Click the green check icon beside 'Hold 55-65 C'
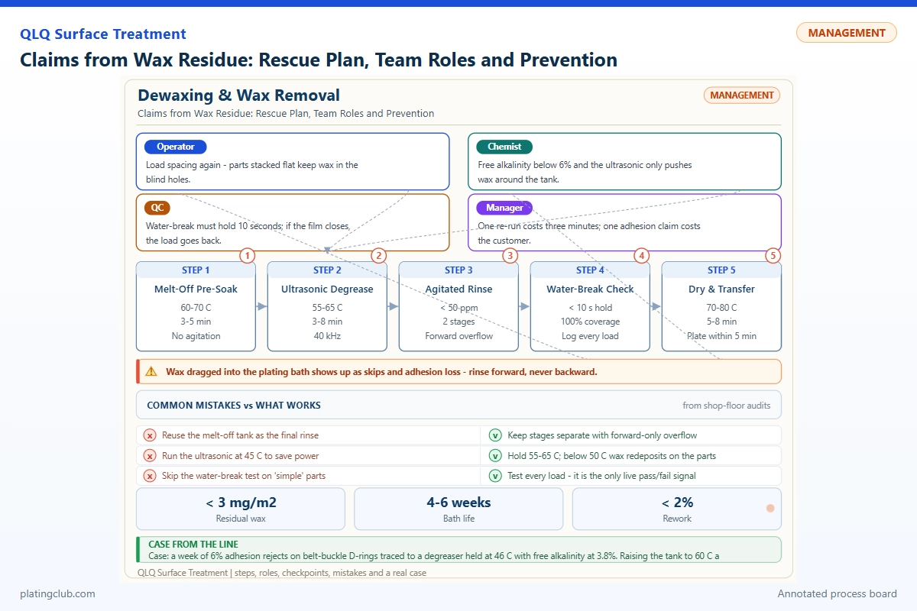 [495, 456]
